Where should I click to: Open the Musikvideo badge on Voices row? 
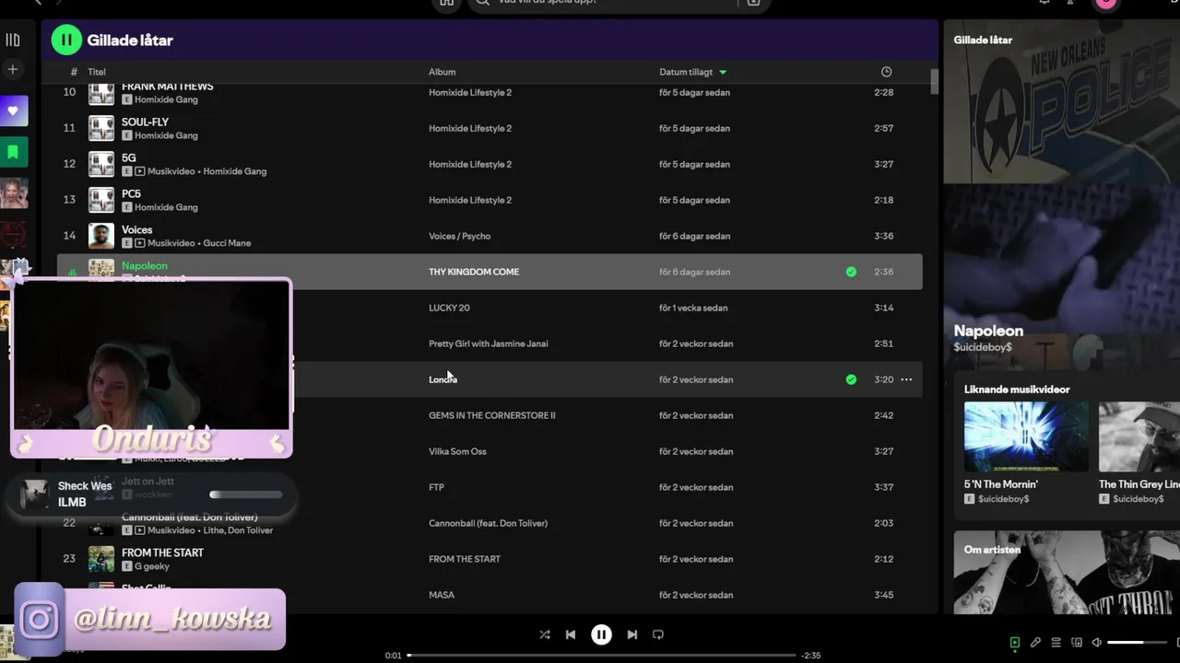(x=165, y=243)
